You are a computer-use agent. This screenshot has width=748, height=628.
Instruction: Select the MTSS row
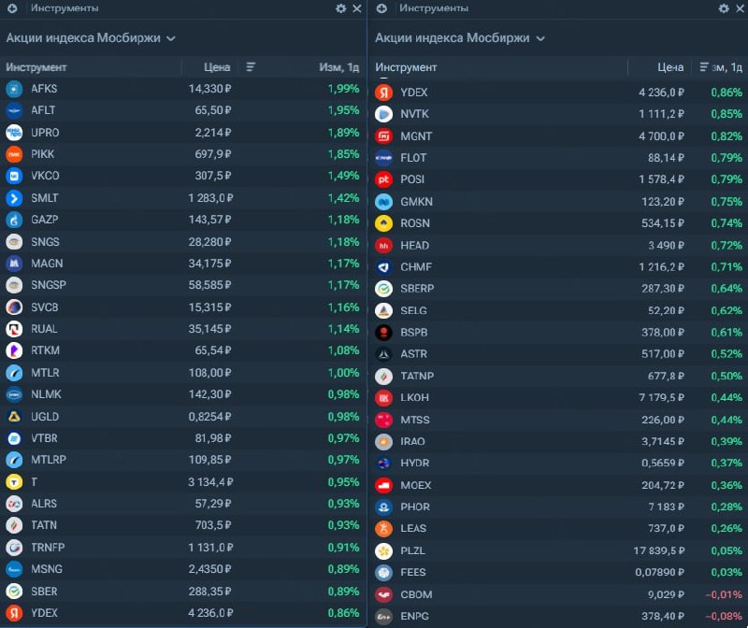[558, 421]
